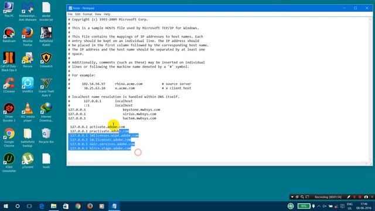Open the battery 99% indicator in tray

[x=304, y=206]
